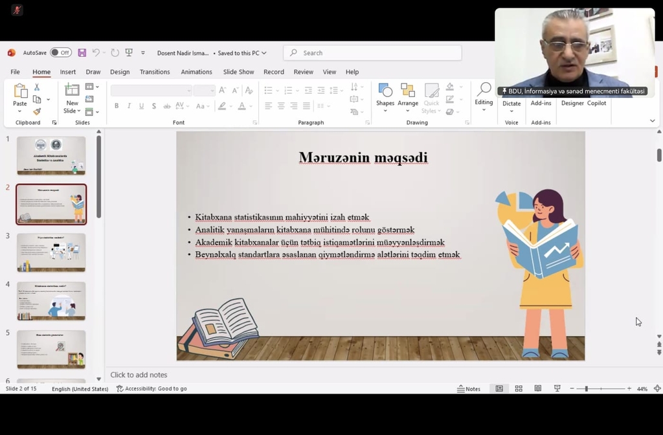
Task: Open the Transitions tab
Action: click(x=155, y=72)
